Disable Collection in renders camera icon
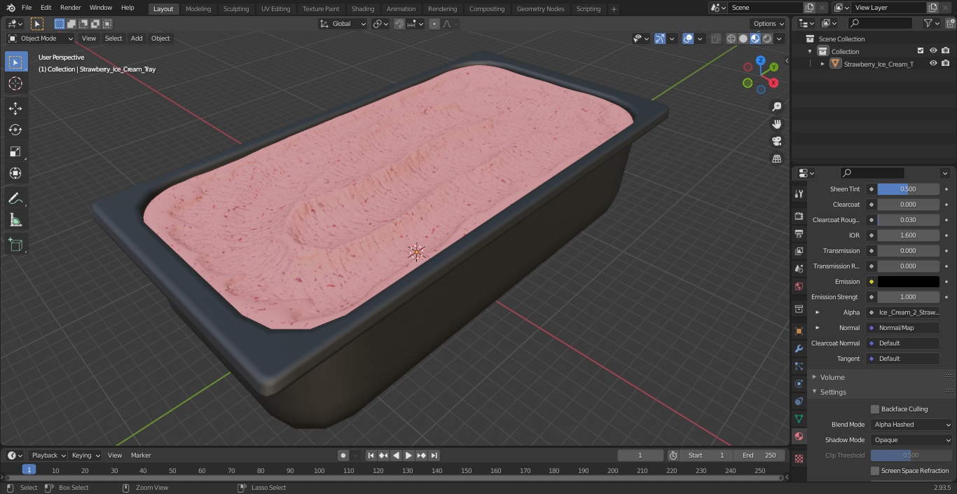 click(x=946, y=51)
